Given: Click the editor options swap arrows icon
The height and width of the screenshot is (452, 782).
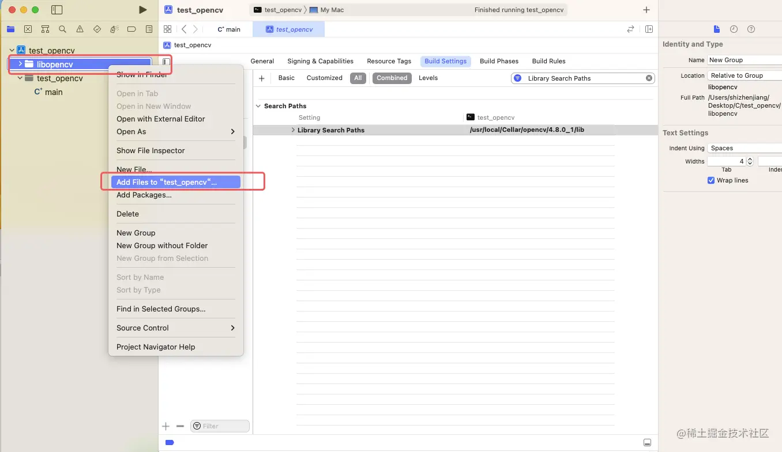Looking at the screenshot, I should tap(630, 29).
